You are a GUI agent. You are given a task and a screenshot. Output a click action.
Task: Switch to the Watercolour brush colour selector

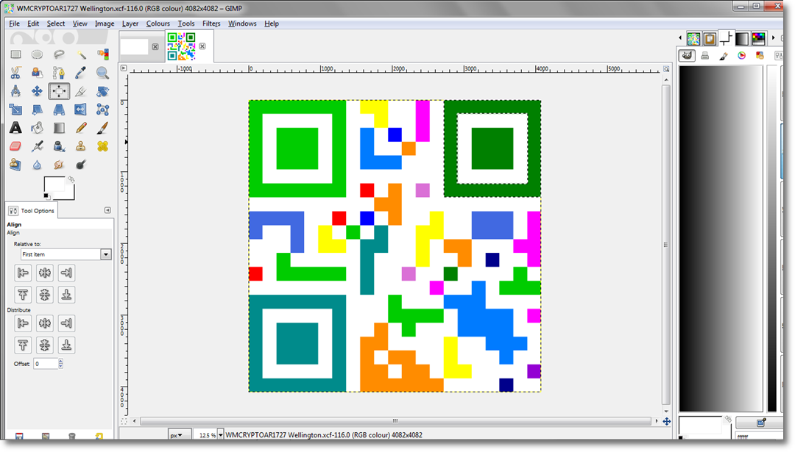coord(724,56)
